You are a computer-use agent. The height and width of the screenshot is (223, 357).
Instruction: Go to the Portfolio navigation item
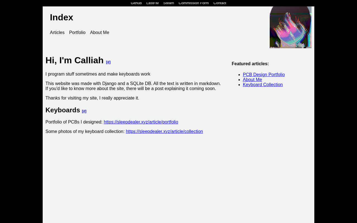point(77,33)
